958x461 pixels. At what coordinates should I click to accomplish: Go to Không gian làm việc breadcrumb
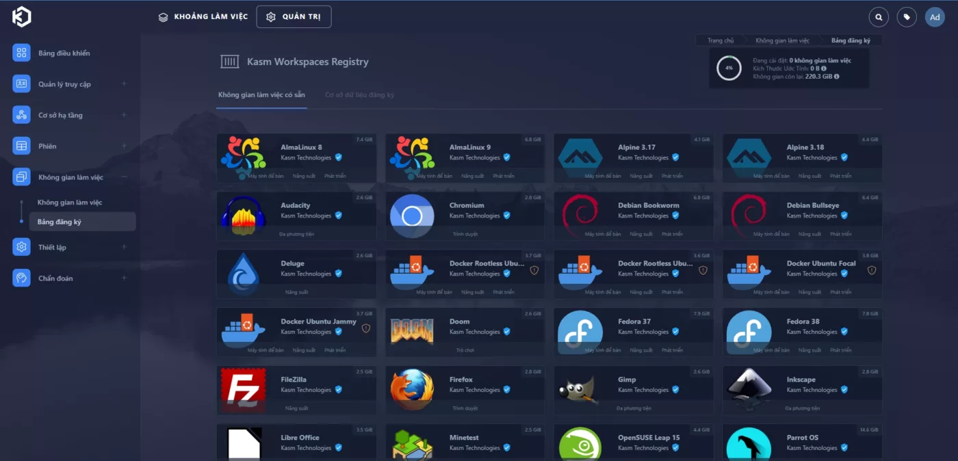click(x=782, y=40)
